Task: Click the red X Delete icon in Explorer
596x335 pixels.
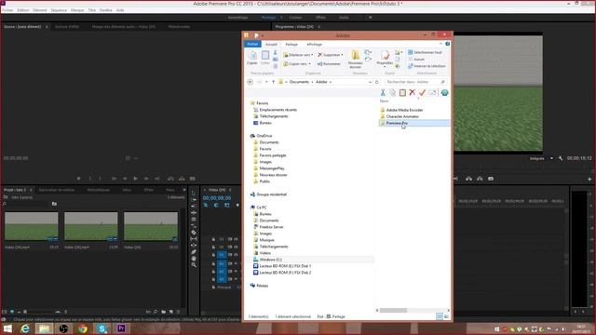Action: [413, 92]
